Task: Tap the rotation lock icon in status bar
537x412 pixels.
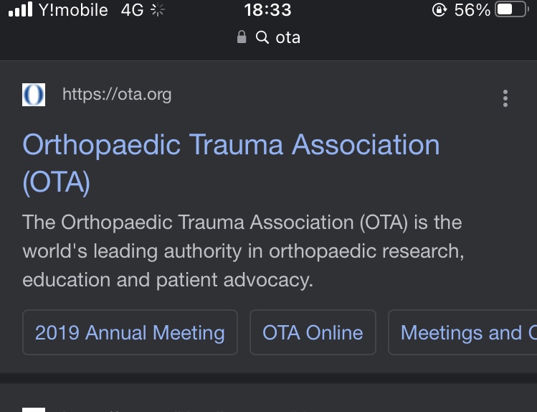Action: click(439, 10)
